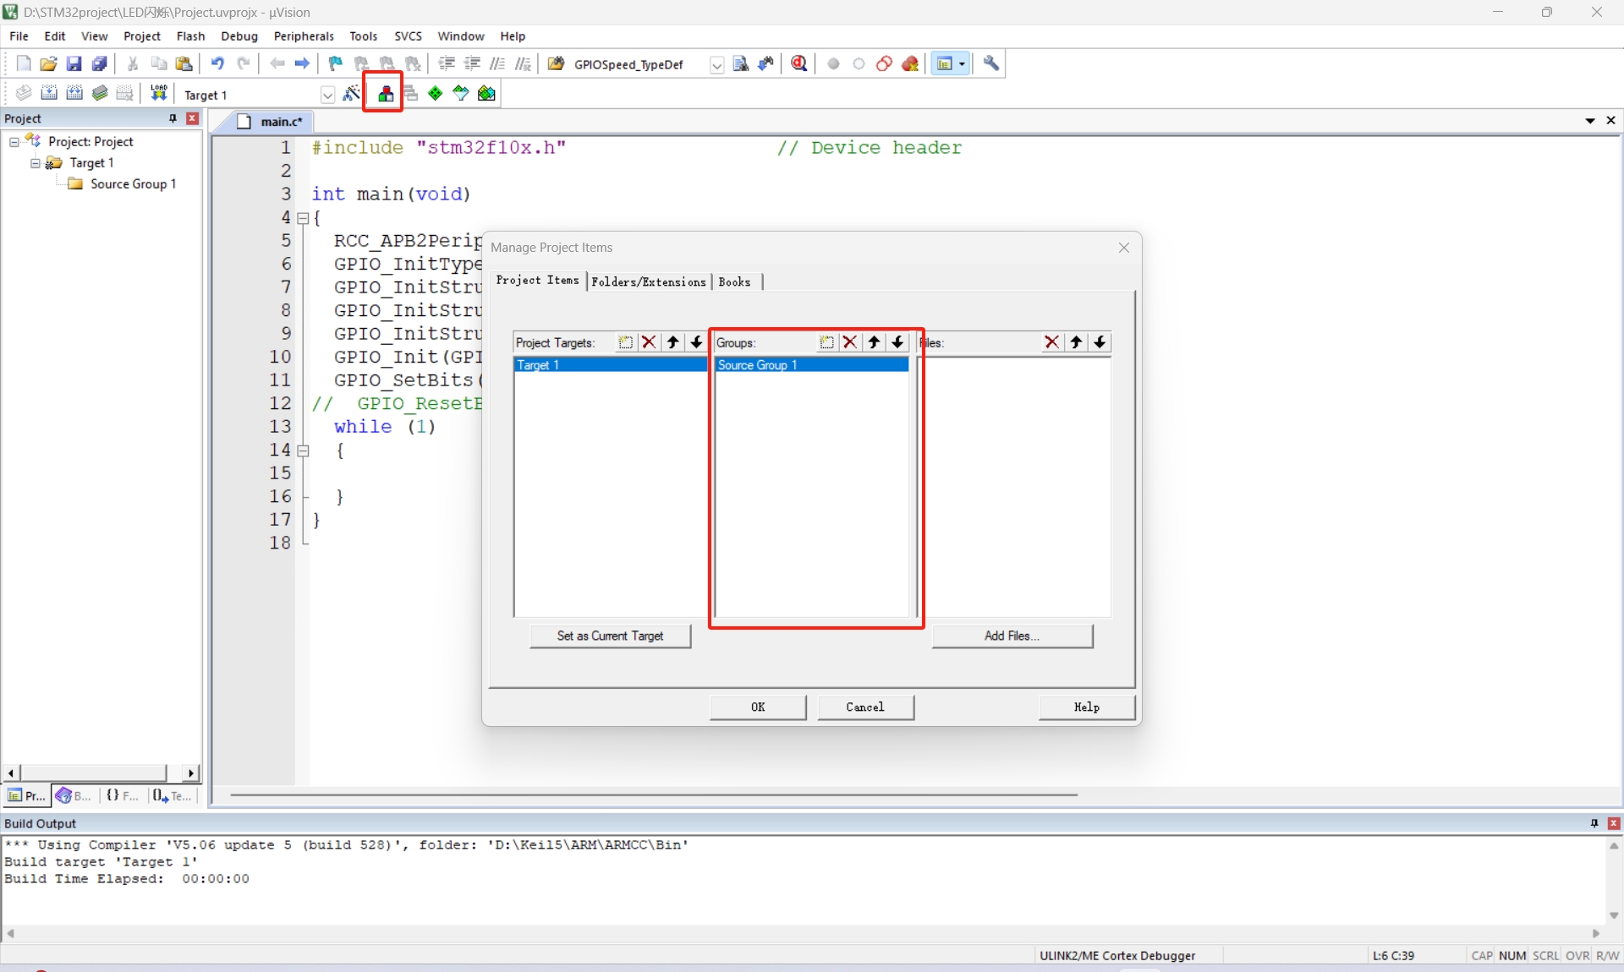Image resolution: width=1624 pixels, height=972 pixels.
Task: Switch to the Folders/Extensions tab
Action: (x=648, y=282)
